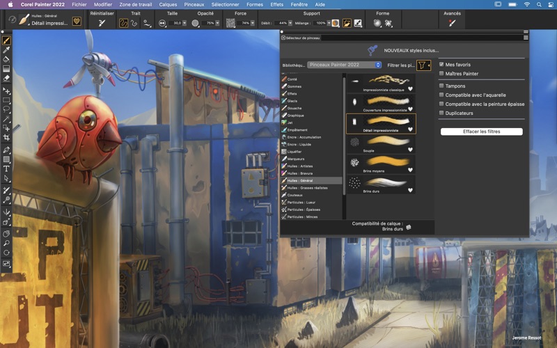The height and width of the screenshot is (348, 557).
Task: Click the Opacité preview icon
Action: point(195,23)
